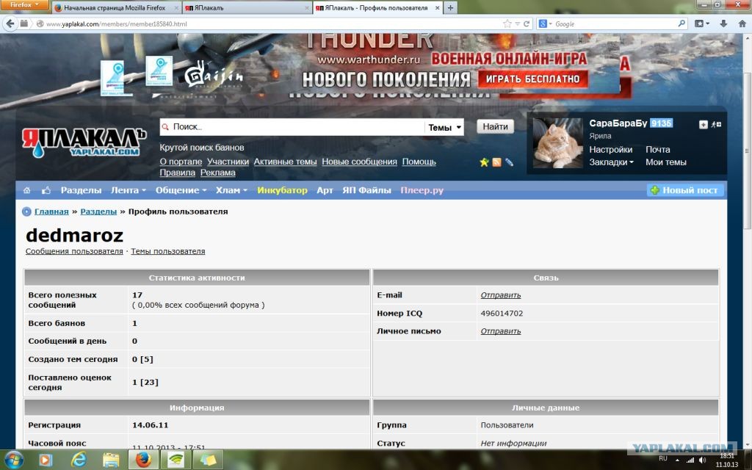Open the Firefox downloads arrow

tap(723, 23)
